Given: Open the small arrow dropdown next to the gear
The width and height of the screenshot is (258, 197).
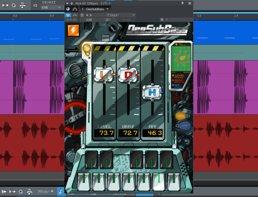Looking at the screenshot, I should pyautogui.click(x=167, y=20).
